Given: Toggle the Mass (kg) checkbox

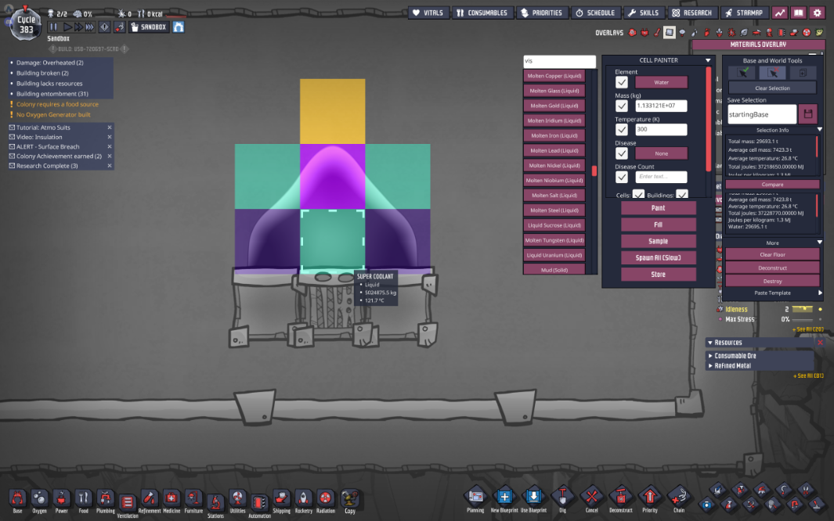Looking at the screenshot, I should pyautogui.click(x=621, y=106).
